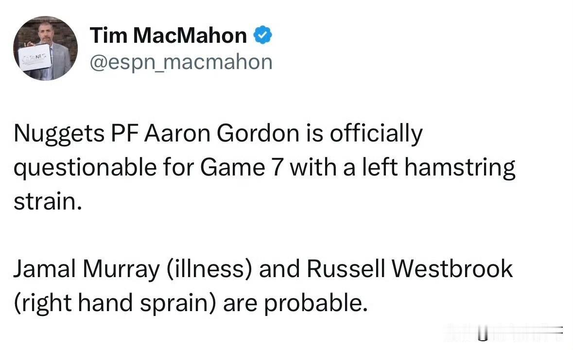Click the word "(illness)" in the tweet
Image resolution: width=573 pixels, height=350 pixels.
click(x=209, y=270)
